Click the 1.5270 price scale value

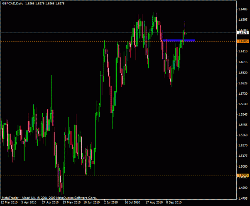243,146
